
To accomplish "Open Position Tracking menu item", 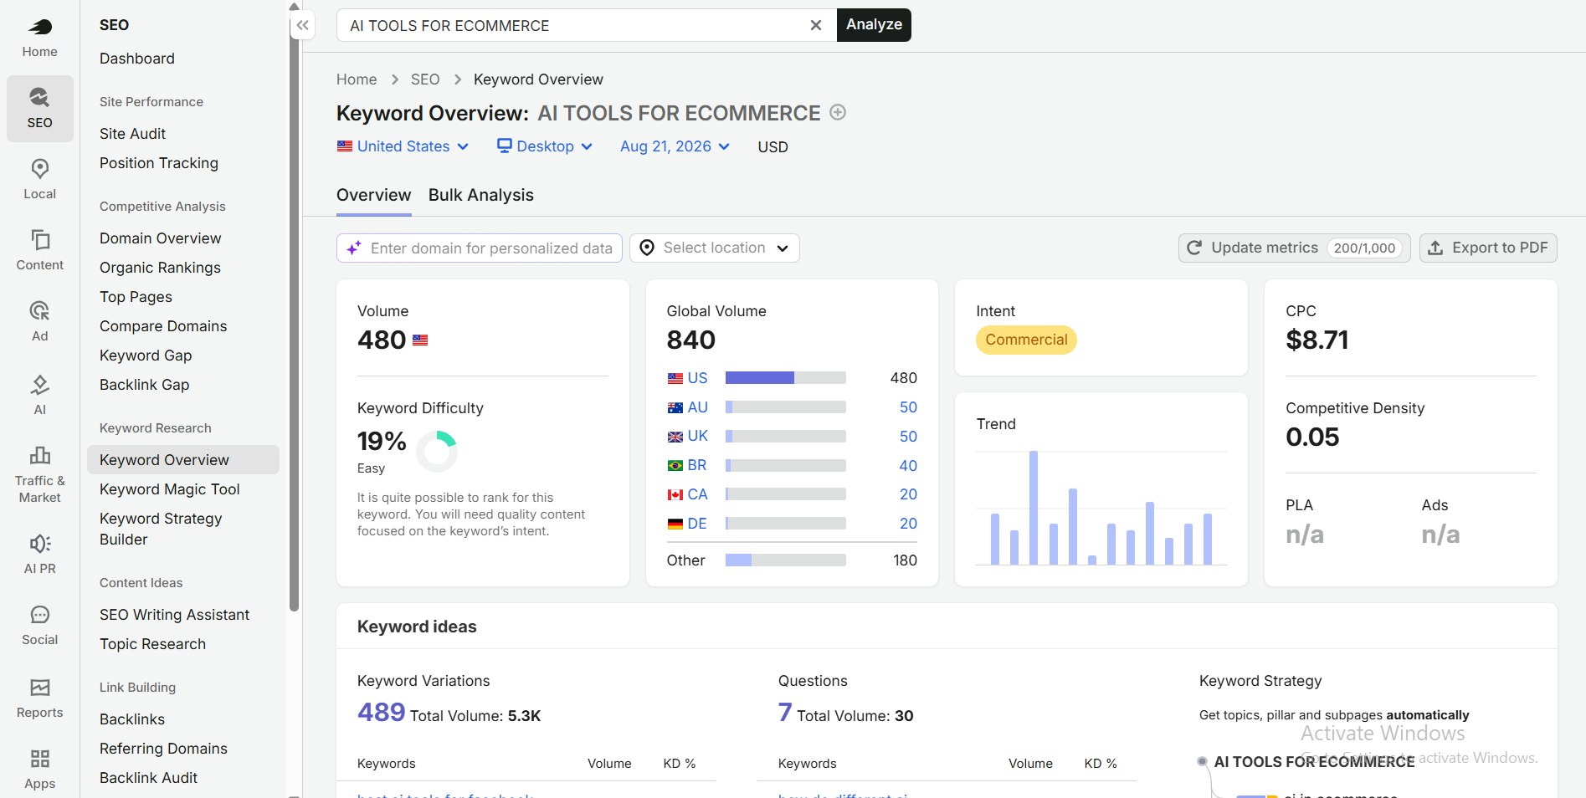I will 159,163.
